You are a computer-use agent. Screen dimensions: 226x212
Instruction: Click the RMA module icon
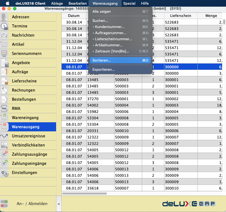tap(4, 108)
